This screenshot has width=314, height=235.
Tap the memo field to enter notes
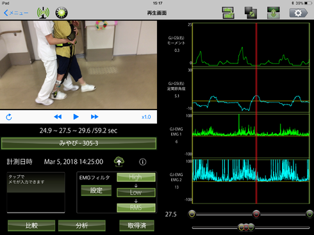pyautogui.click(x=36, y=192)
